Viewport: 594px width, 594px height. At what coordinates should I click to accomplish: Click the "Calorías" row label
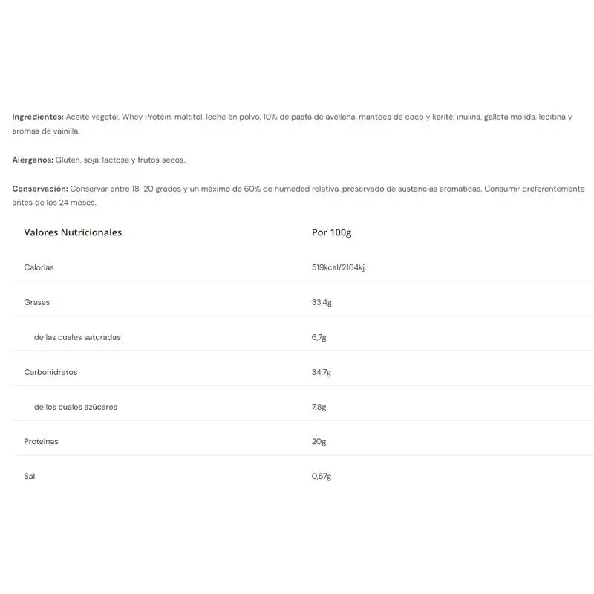[39, 267]
